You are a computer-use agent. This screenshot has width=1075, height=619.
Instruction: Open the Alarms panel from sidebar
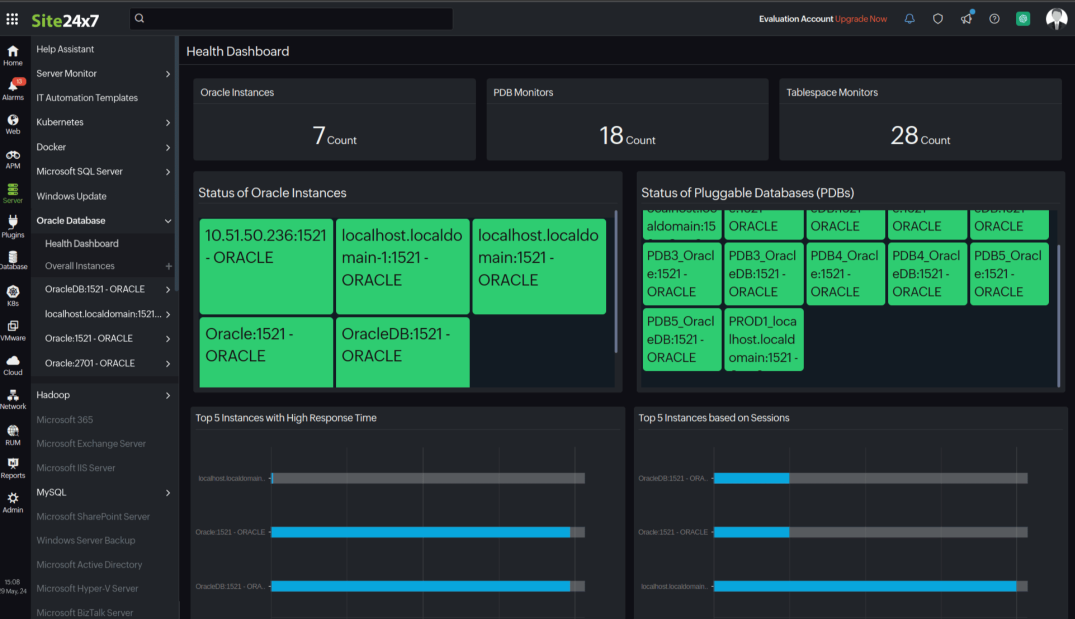pyautogui.click(x=13, y=87)
